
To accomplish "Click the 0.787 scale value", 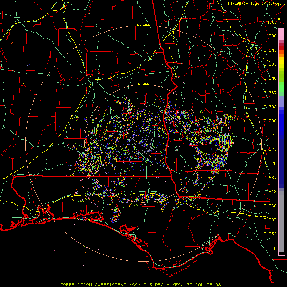I will point(270,92).
